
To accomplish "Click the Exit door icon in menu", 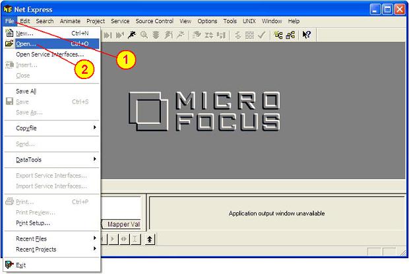I will (9, 265).
